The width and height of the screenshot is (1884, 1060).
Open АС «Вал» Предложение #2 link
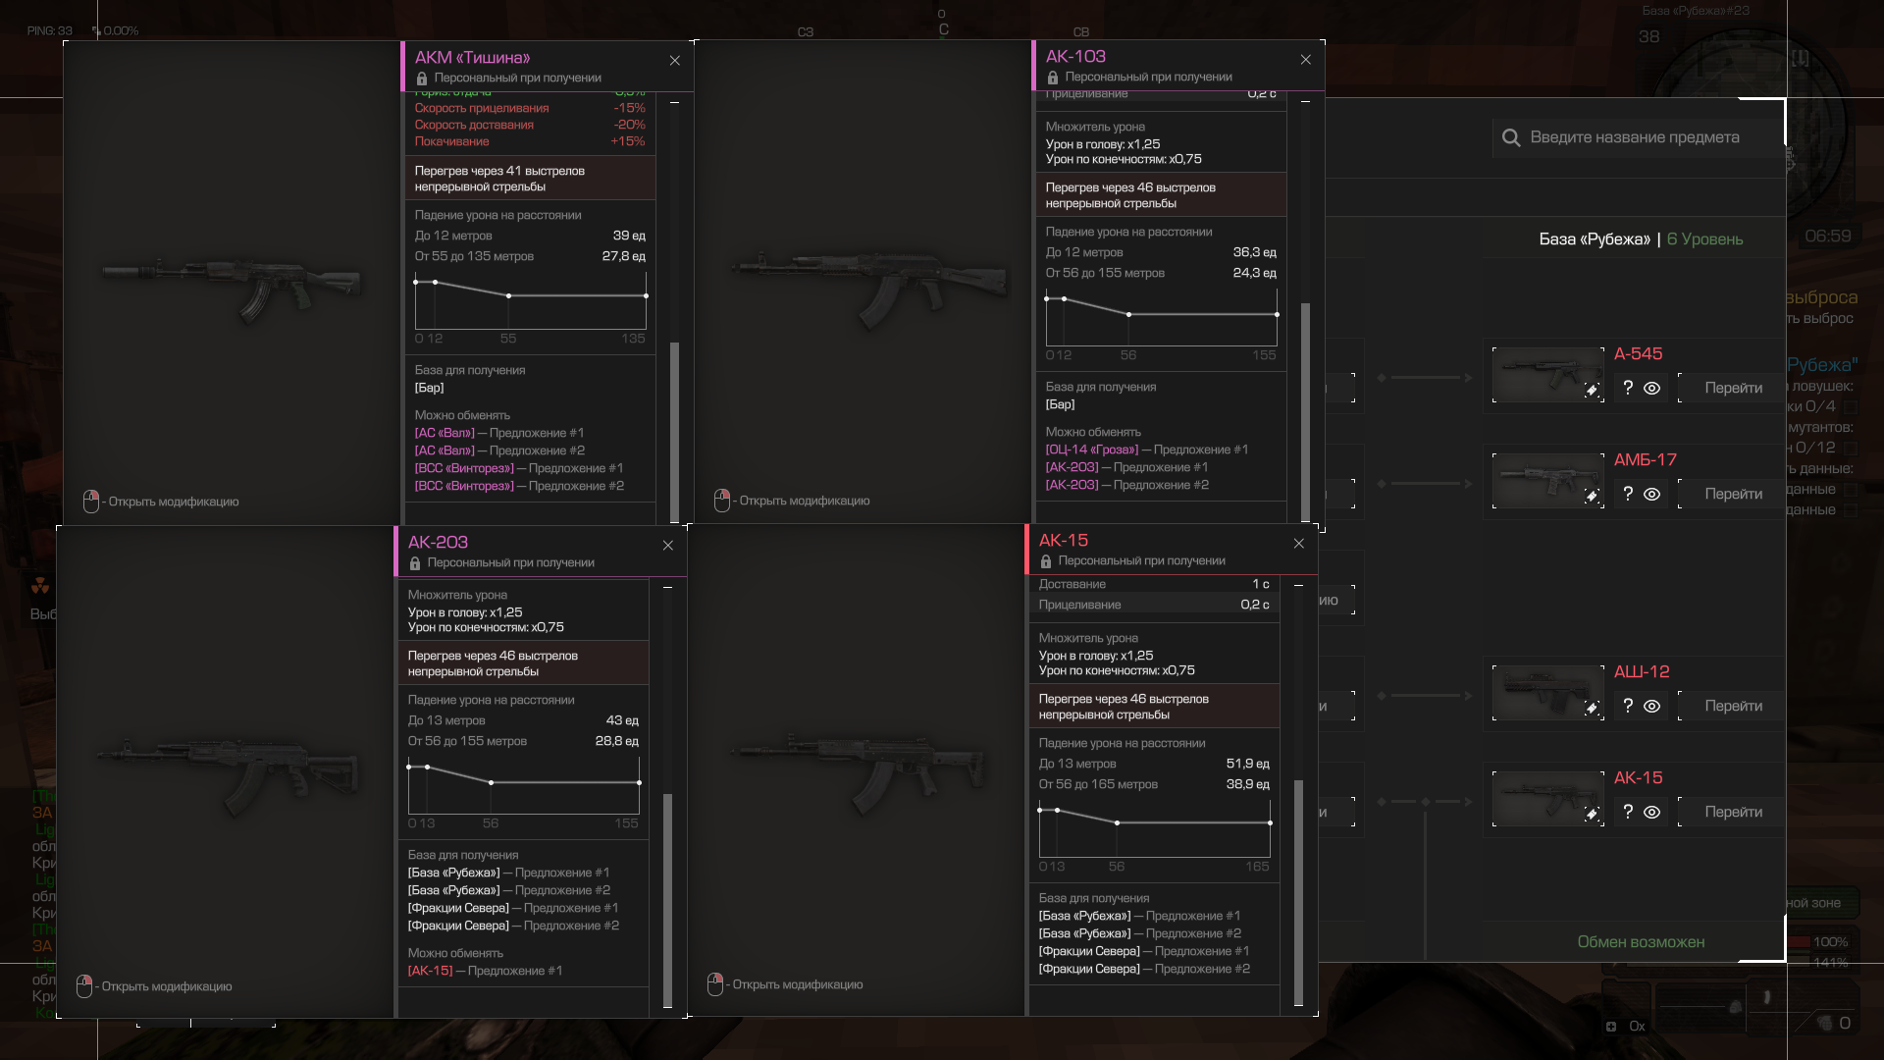click(x=498, y=450)
